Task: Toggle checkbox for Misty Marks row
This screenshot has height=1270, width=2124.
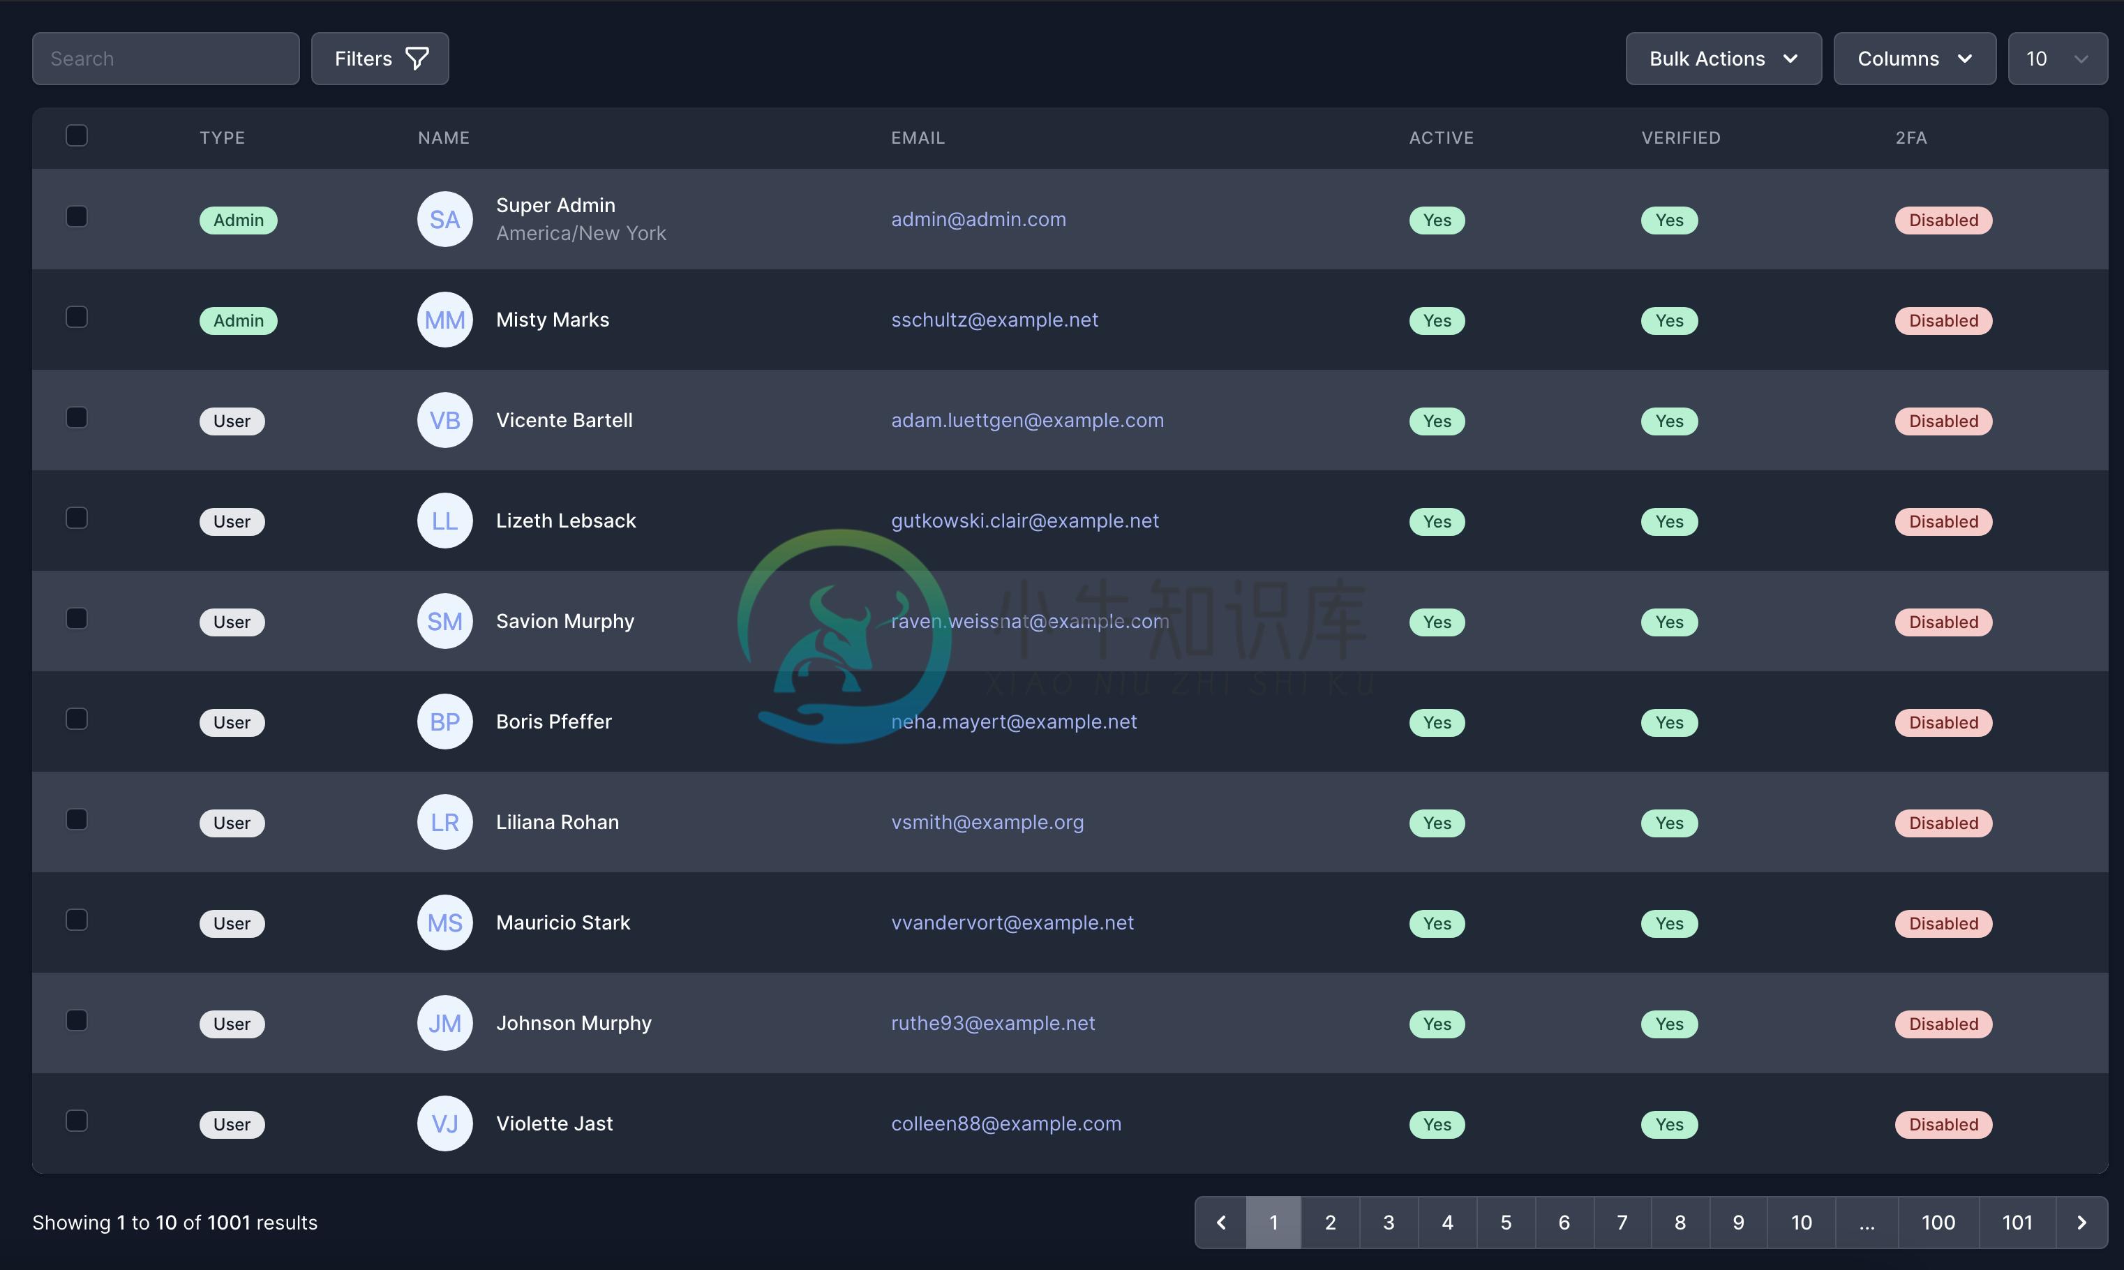Action: coord(75,319)
